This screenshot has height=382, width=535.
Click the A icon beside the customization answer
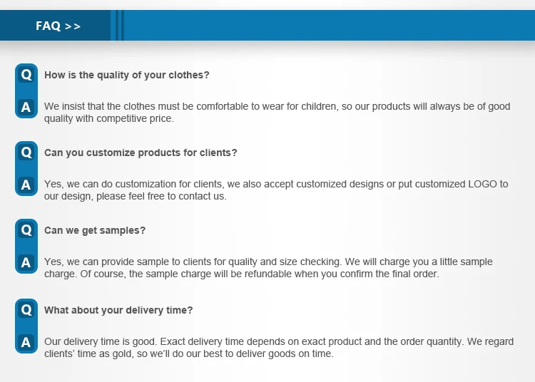click(26, 185)
